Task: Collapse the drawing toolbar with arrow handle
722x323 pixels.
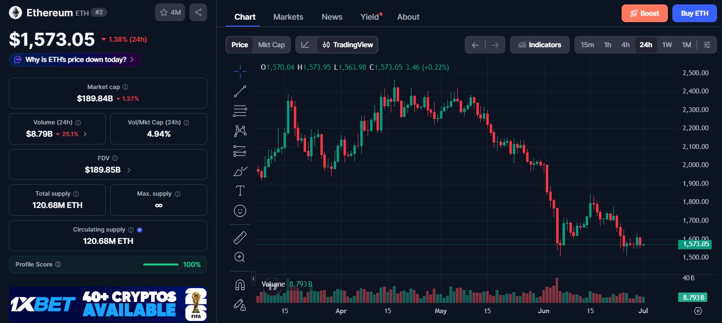Action: [253, 278]
